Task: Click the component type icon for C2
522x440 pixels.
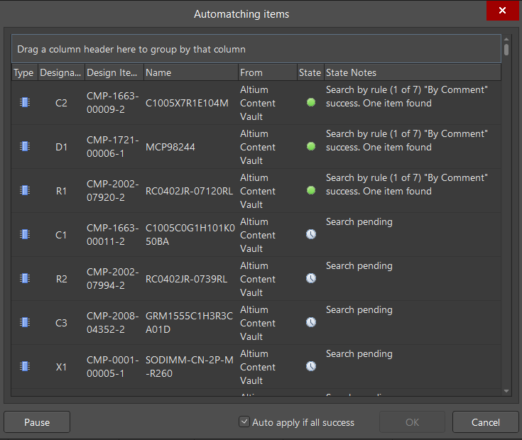Action: [25, 102]
